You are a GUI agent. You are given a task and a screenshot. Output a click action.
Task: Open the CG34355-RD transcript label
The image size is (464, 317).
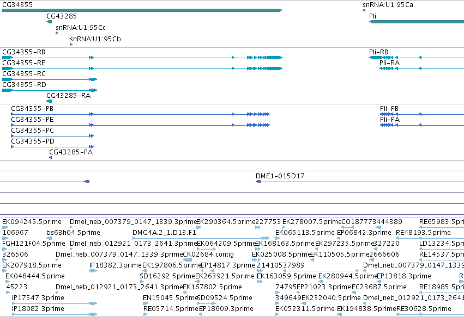click(25, 85)
